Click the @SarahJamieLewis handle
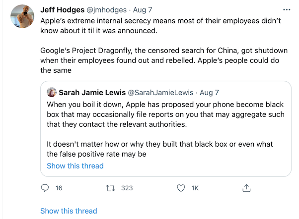The image size is (299, 219). (161, 93)
